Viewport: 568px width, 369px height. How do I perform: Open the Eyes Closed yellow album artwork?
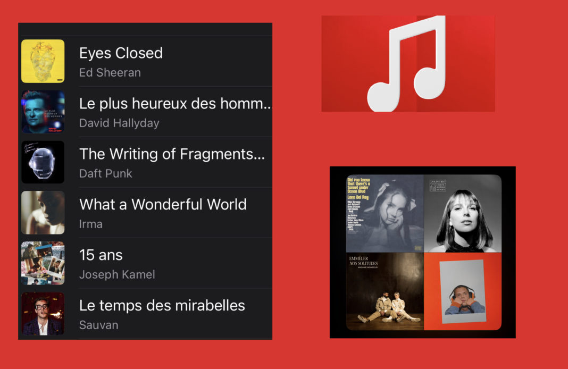point(43,61)
